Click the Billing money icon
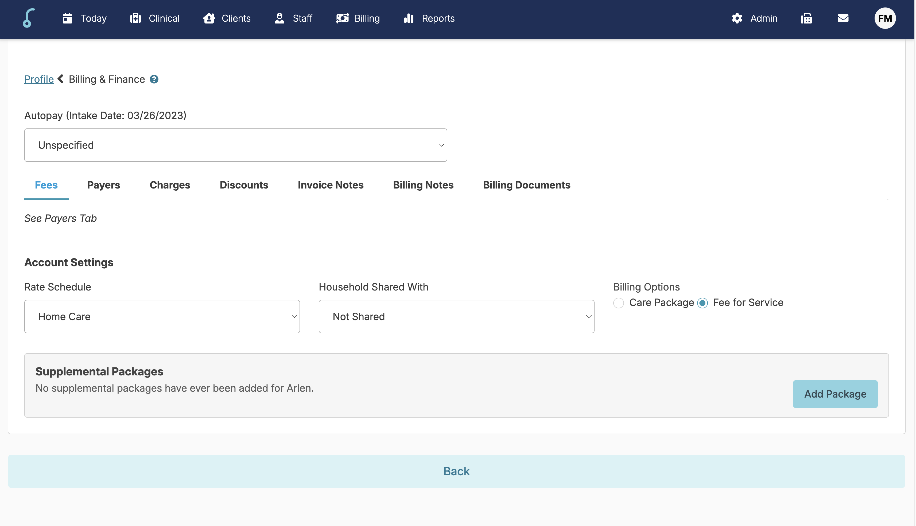 tap(342, 18)
